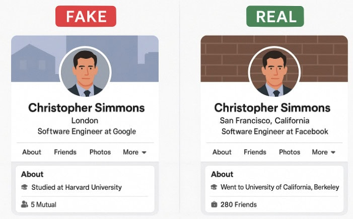Open the real profile's avatar picture

274,74
